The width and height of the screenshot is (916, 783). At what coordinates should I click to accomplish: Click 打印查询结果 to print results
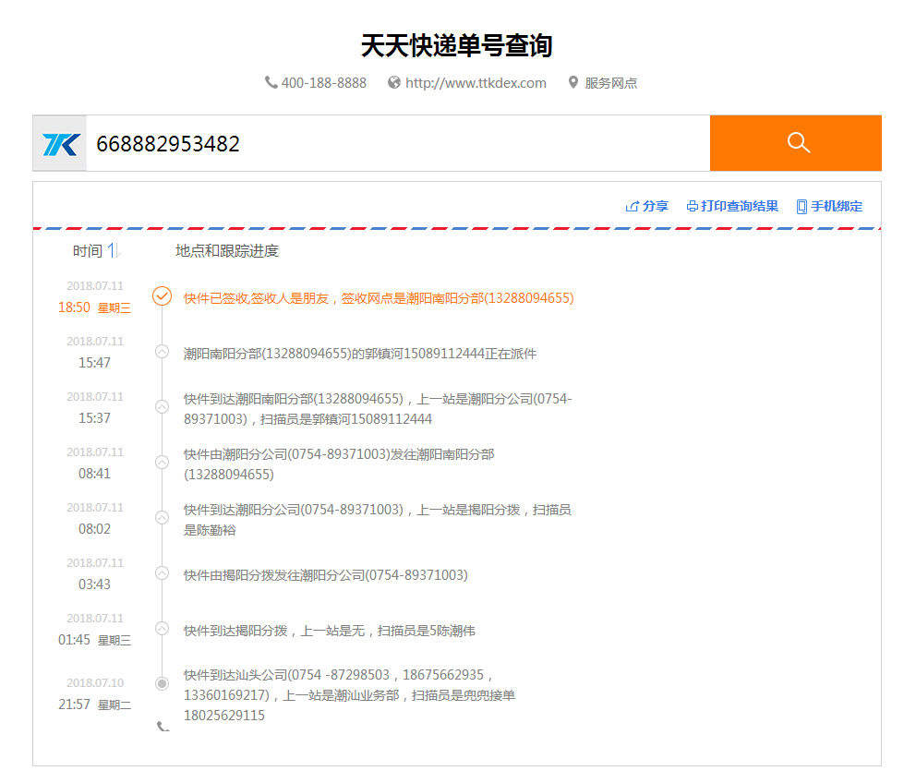coord(732,206)
